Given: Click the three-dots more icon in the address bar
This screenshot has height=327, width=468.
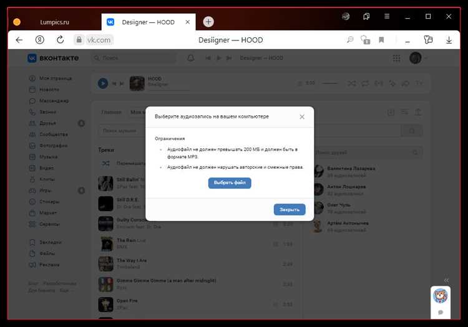Looking at the screenshot, I should coord(407,42).
